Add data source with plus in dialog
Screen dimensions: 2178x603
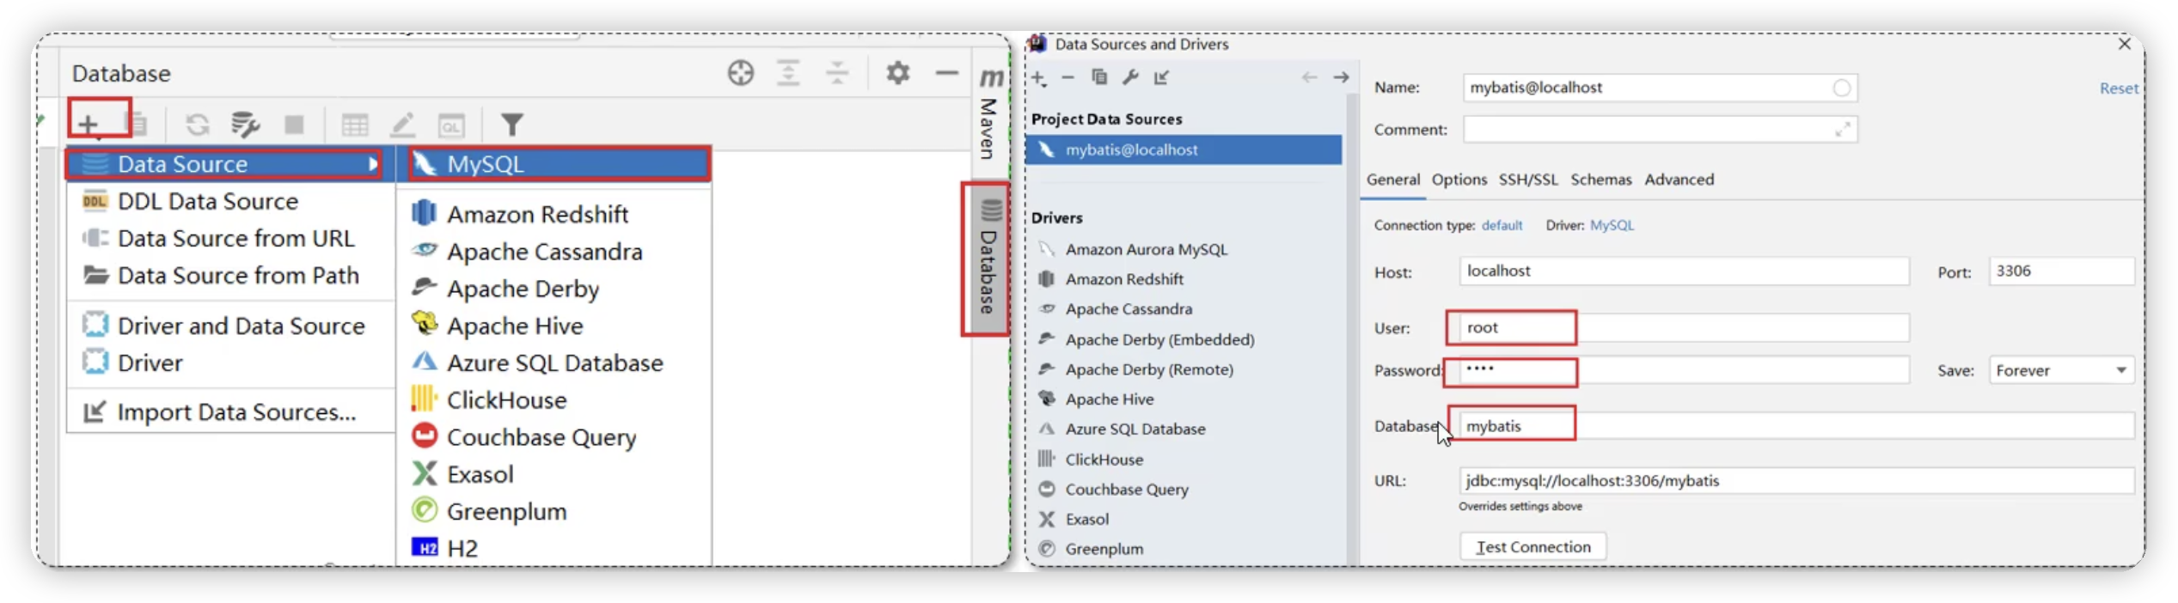[x=1039, y=78]
